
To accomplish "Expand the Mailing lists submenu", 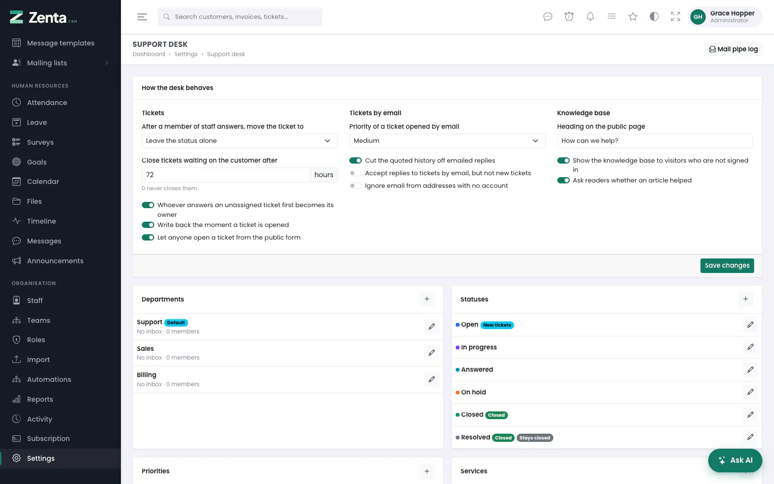I will (60, 63).
